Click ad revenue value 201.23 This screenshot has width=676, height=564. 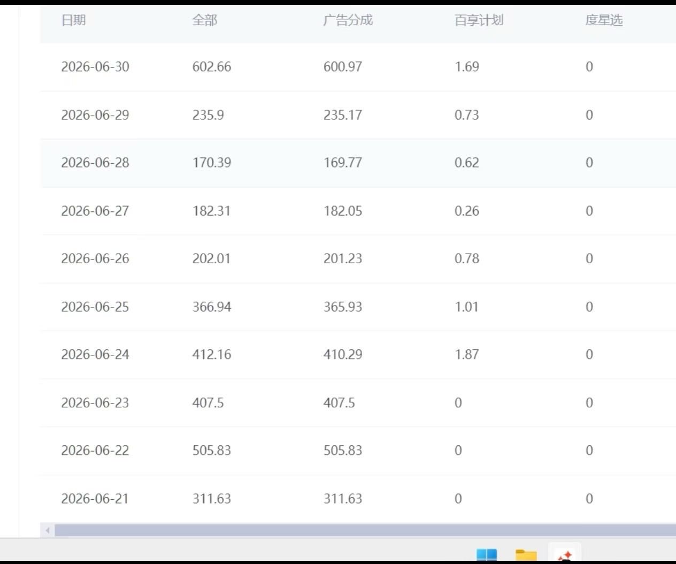(343, 258)
